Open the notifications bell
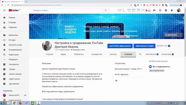 click(172, 10)
